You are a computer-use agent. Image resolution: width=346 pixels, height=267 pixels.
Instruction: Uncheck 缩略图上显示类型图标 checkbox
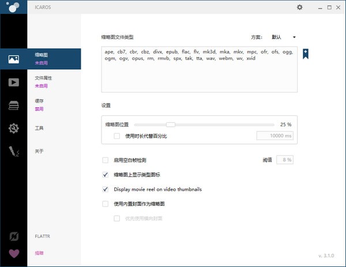(x=106, y=175)
